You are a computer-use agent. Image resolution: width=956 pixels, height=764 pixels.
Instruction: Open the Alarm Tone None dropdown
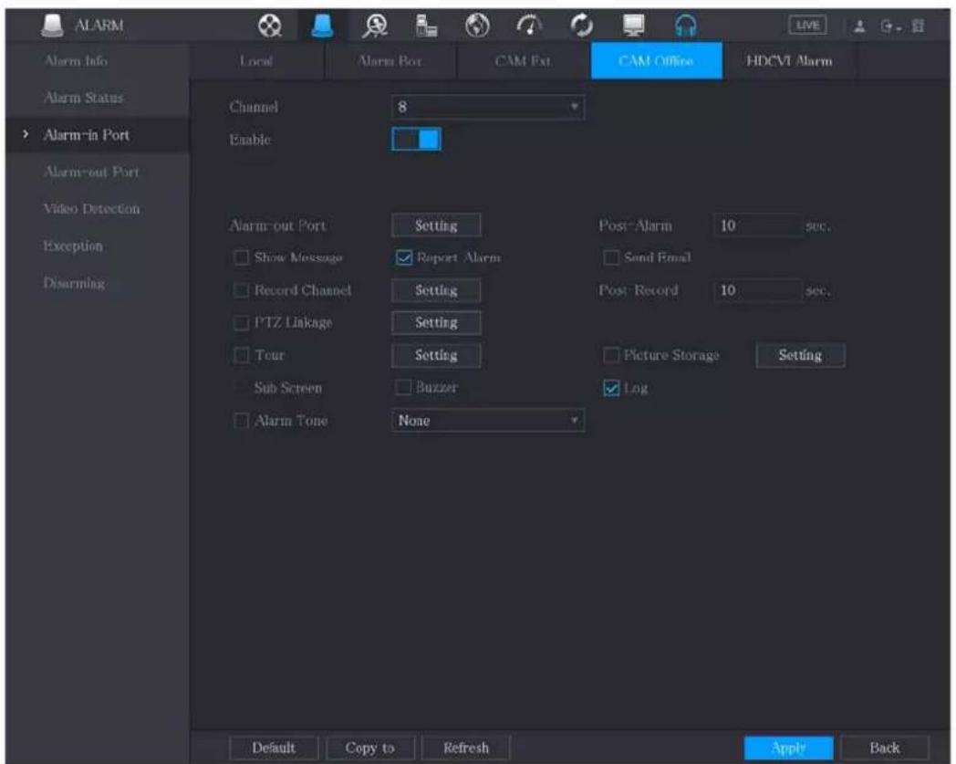488,421
